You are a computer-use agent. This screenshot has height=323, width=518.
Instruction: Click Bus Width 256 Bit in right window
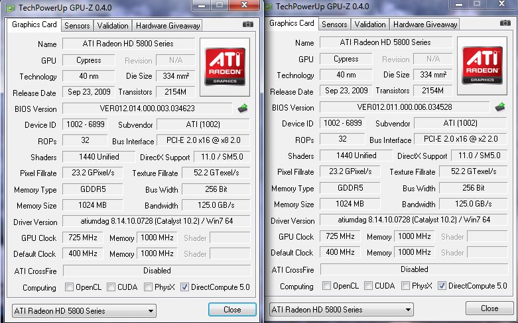tap(474, 188)
